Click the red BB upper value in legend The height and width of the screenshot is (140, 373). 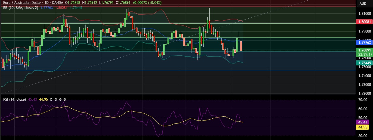pyautogui.click(x=61, y=8)
